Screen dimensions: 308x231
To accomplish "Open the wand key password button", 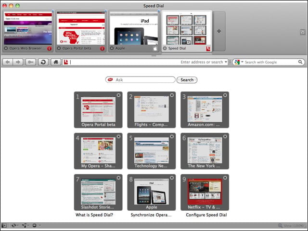I will (x=30, y=62).
